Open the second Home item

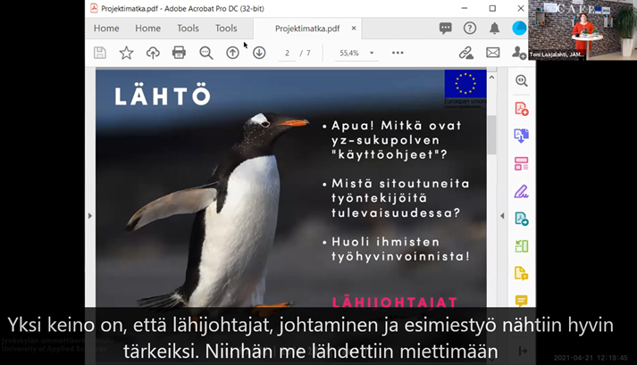[148, 28]
